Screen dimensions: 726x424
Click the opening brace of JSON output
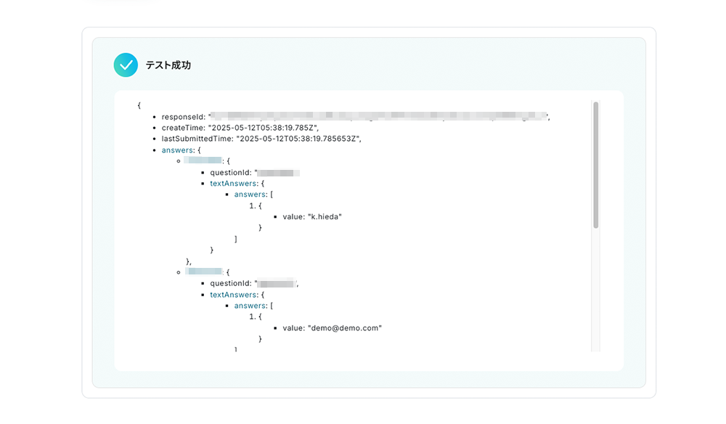(x=139, y=105)
